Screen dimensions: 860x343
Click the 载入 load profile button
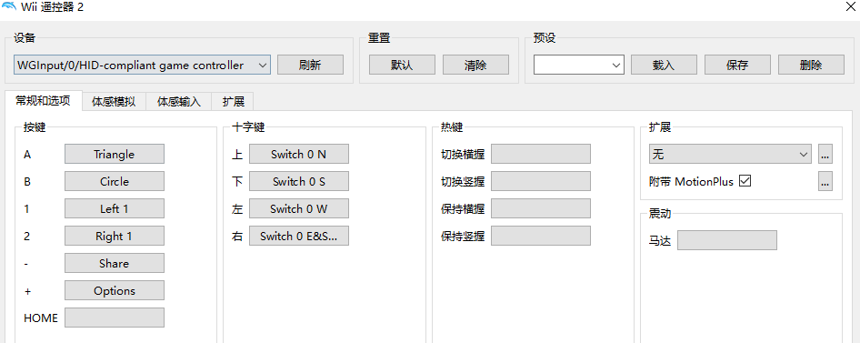[664, 65]
